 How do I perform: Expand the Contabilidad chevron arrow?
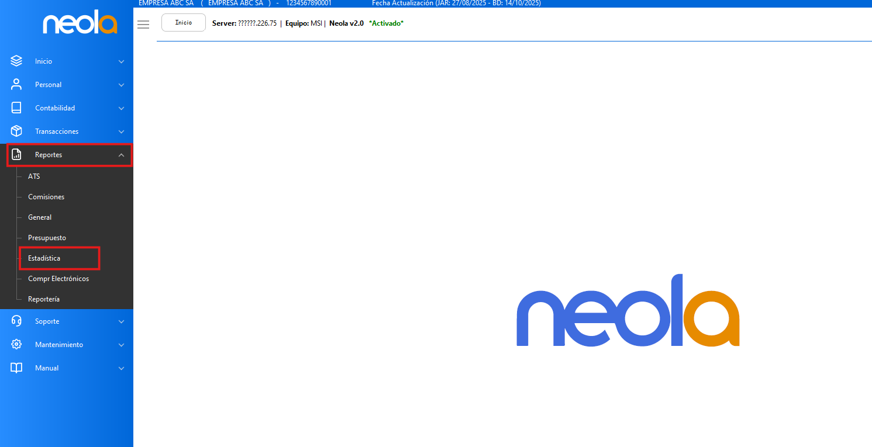[121, 108]
